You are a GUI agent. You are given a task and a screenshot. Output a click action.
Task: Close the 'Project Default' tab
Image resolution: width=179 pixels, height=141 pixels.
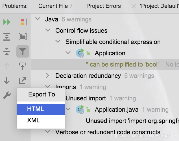[134, 6]
